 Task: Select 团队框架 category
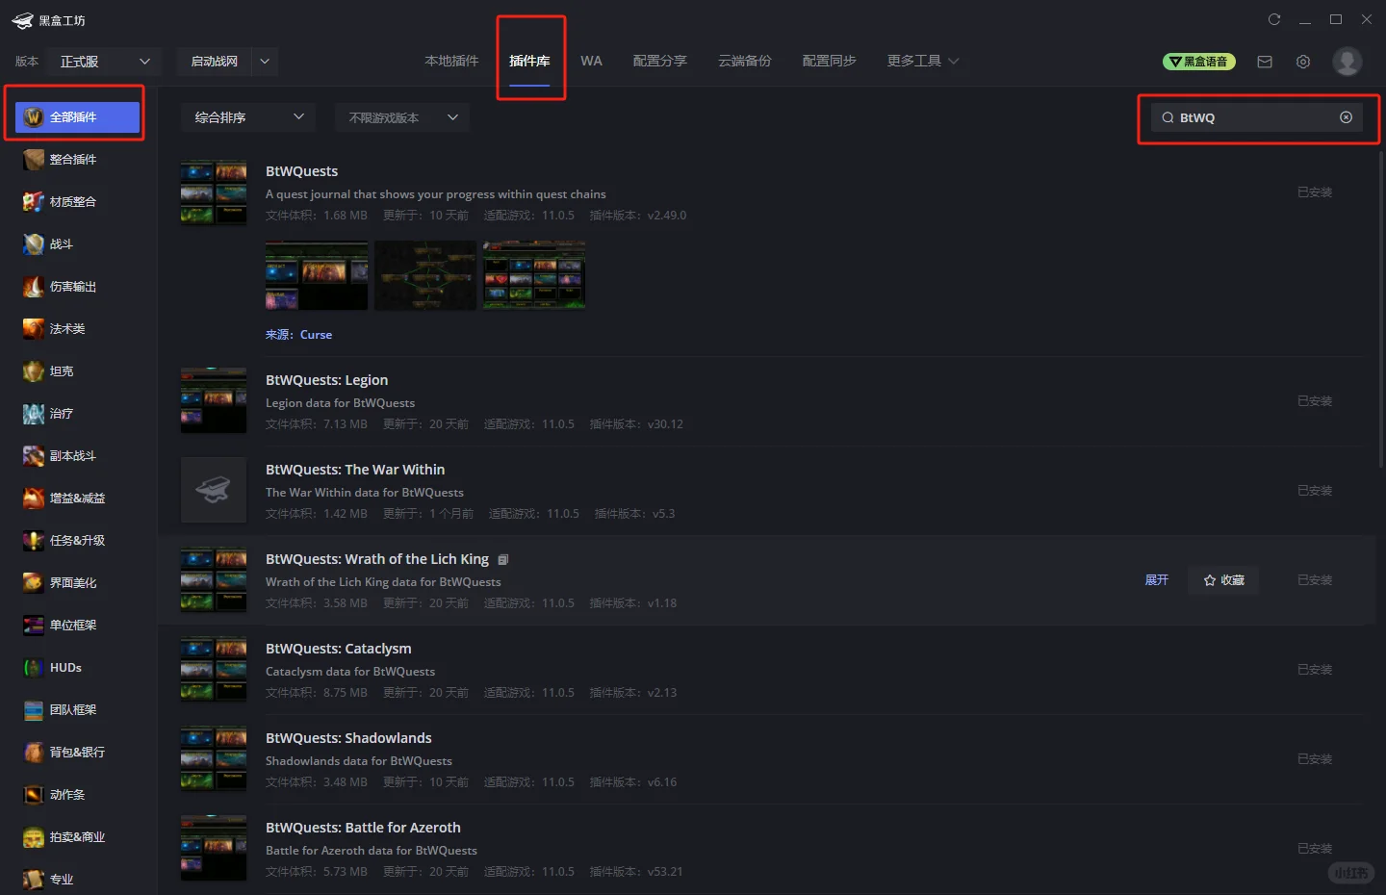point(78,710)
